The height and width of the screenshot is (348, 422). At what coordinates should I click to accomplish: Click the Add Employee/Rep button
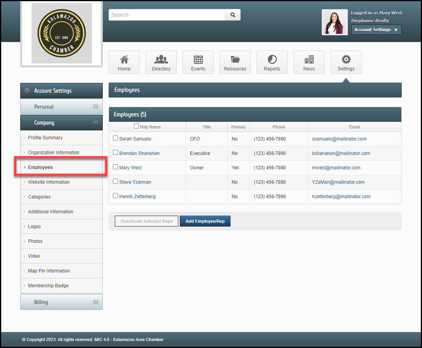[x=205, y=221]
